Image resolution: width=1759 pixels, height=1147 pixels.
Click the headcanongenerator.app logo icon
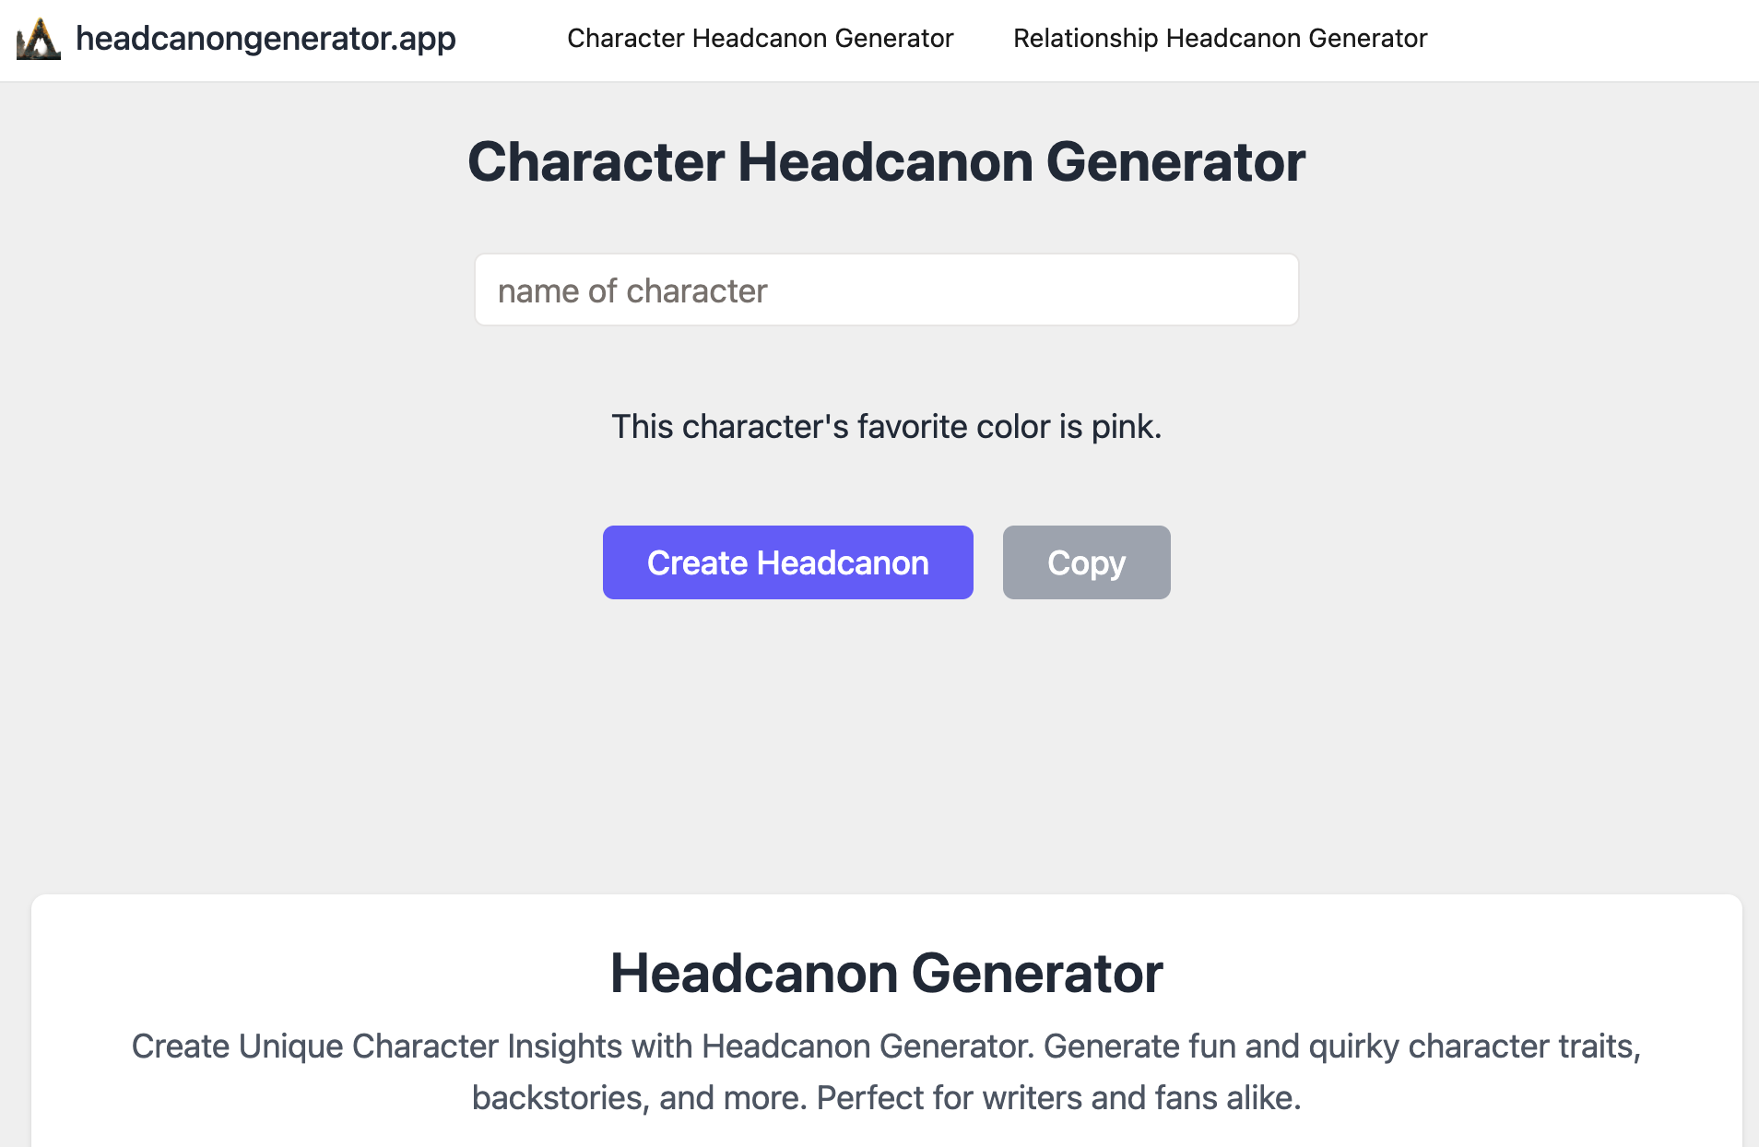click(38, 38)
